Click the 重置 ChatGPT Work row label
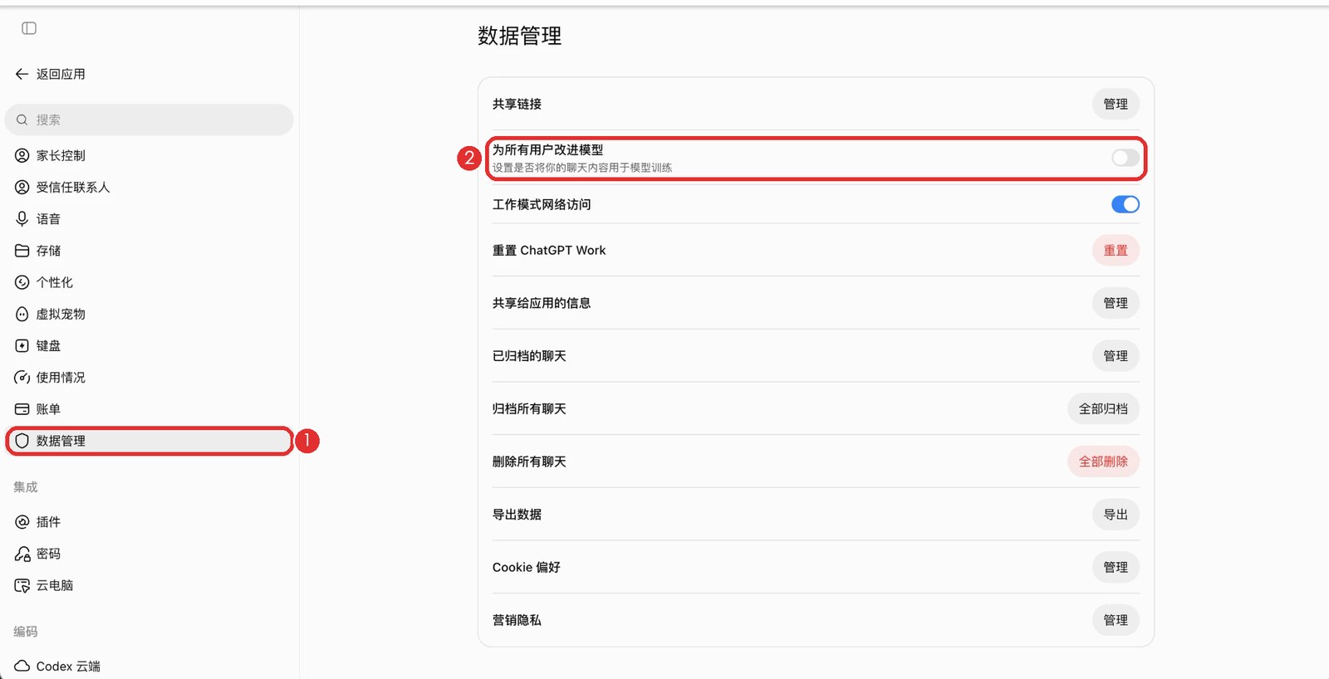 click(x=549, y=250)
